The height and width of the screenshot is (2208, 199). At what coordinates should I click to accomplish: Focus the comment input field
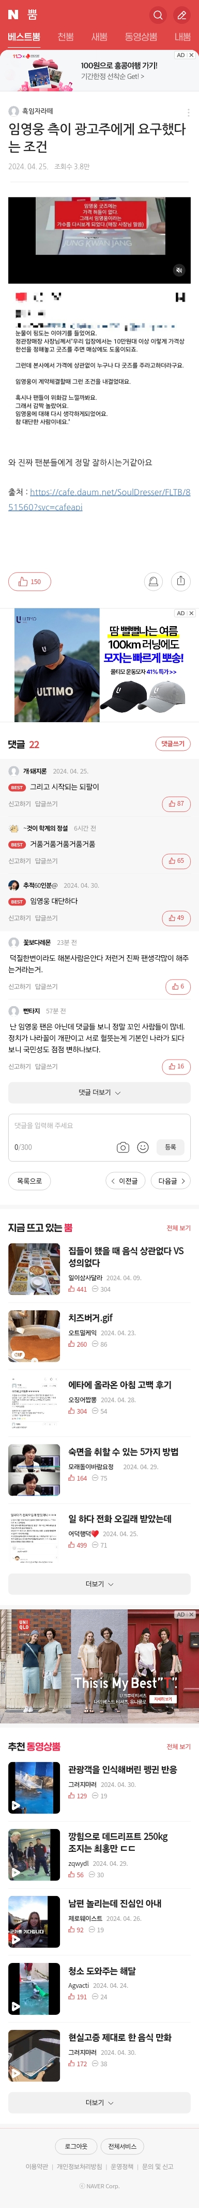coord(99,1126)
